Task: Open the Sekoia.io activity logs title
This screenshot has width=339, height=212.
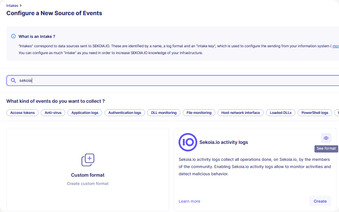Action: pyautogui.click(x=224, y=142)
